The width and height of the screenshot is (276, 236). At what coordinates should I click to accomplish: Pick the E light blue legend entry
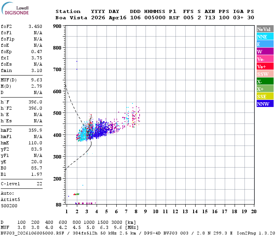coord(265,44)
